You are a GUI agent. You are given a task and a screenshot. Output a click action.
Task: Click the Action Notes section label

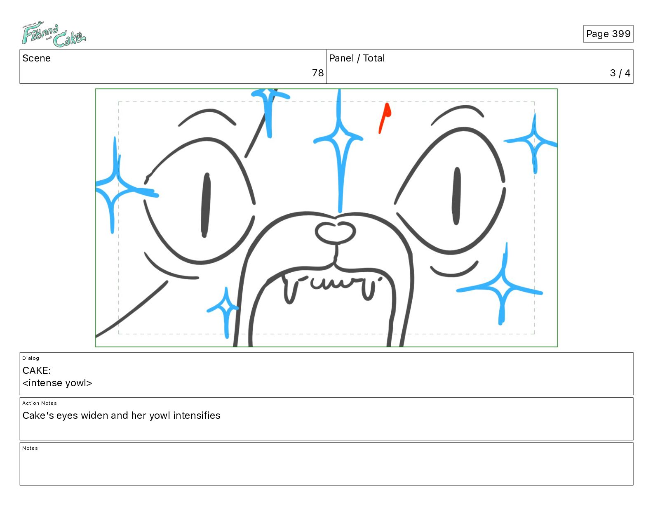point(40,403)
